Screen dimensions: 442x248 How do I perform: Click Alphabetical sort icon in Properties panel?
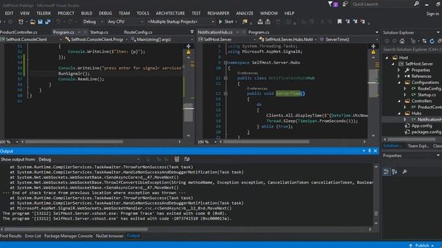[x=394, y=172]
